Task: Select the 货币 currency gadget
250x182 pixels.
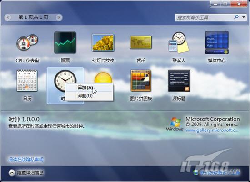Action: (x=141, y=42)
